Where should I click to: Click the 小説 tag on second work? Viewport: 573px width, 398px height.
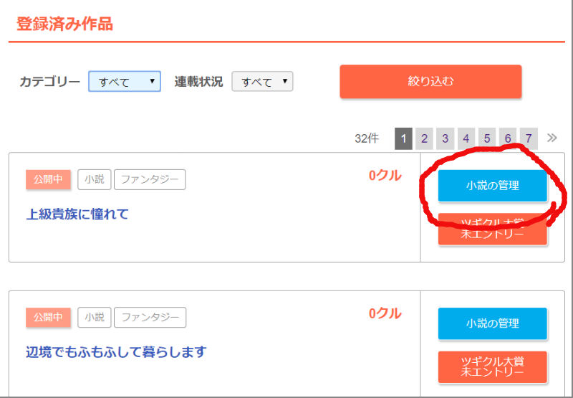(95, 318)
